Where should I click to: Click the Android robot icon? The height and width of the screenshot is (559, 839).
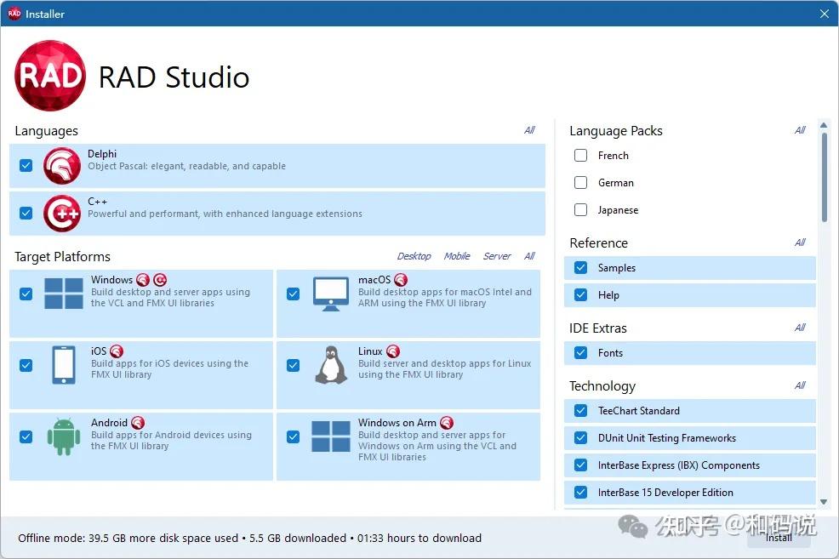point(63,436)
